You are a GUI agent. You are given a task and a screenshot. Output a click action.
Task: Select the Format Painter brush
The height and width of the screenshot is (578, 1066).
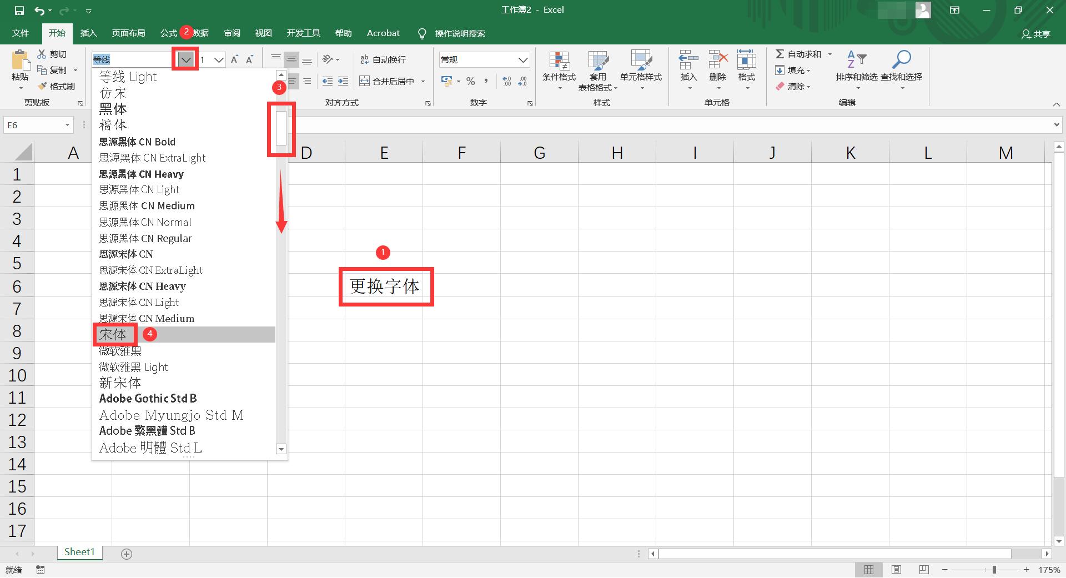coord(56,86)
